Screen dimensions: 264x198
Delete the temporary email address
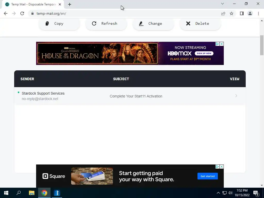(200, 24)
